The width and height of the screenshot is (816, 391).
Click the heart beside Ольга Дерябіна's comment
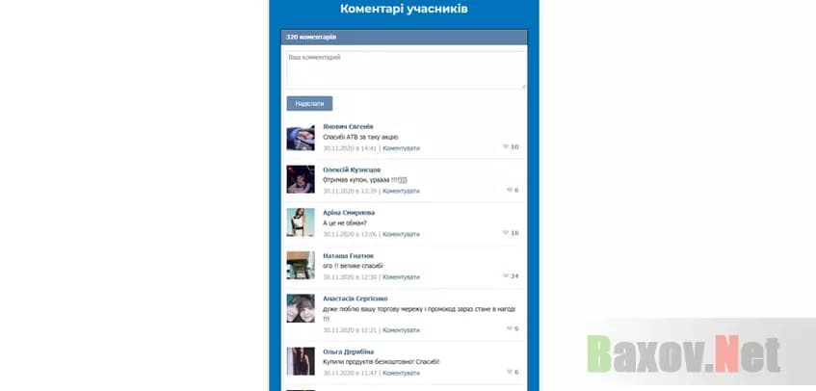(509, 372)
